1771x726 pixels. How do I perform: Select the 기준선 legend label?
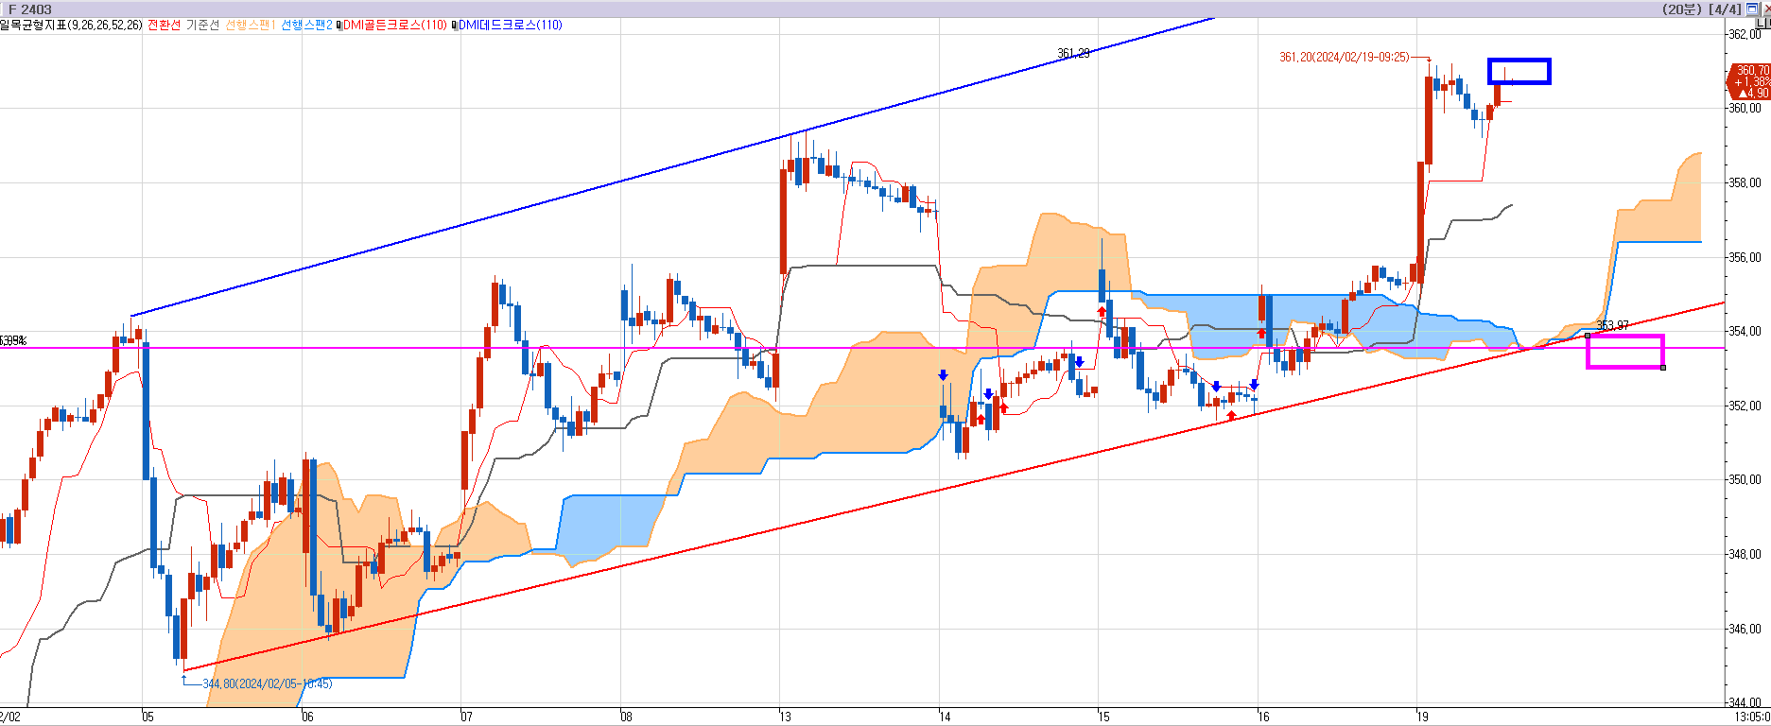[202, 26]
